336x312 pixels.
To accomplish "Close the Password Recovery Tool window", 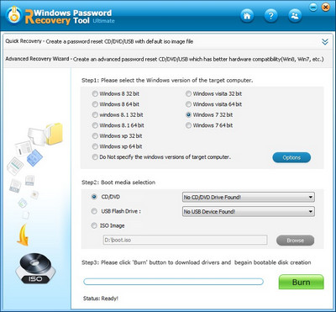I will tap(325, 8).
